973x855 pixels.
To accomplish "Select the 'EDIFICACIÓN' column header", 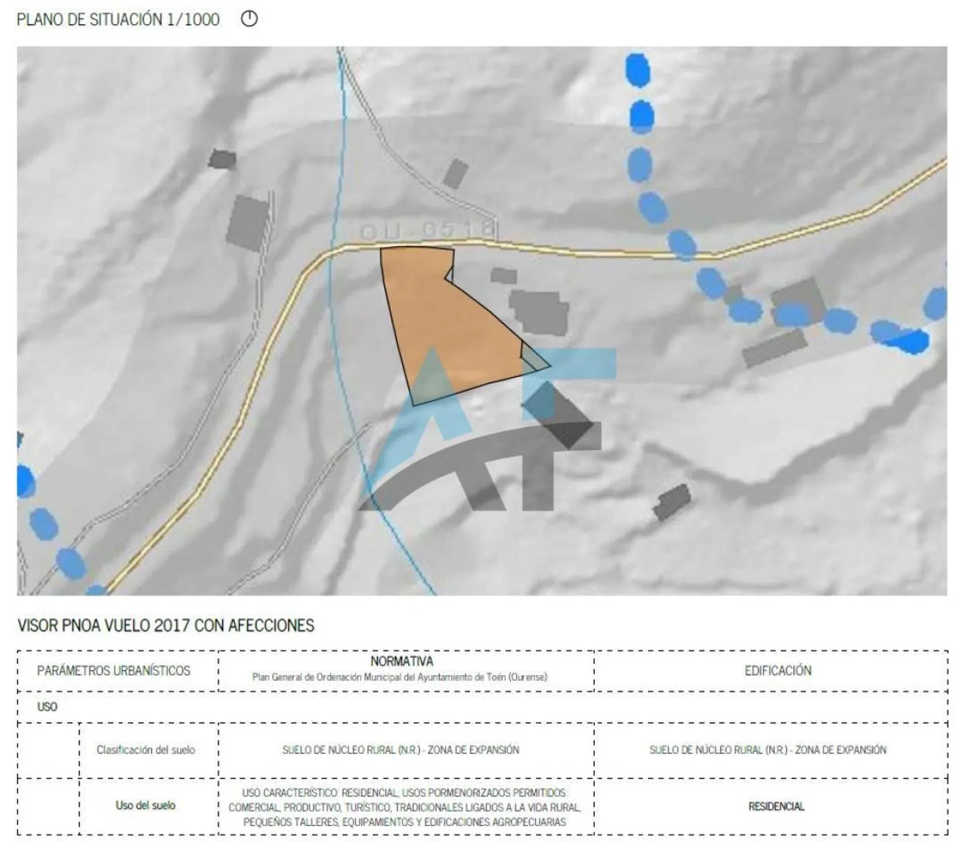I will (x=778, y=670).
